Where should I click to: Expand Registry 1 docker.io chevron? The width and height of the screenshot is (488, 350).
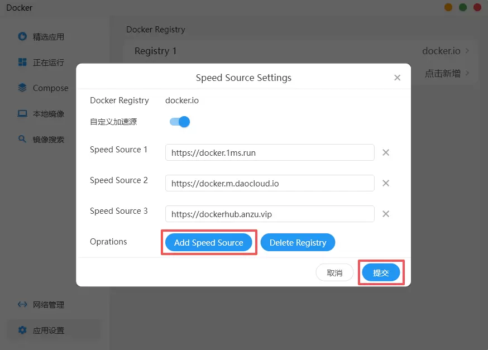coord(467,51)
